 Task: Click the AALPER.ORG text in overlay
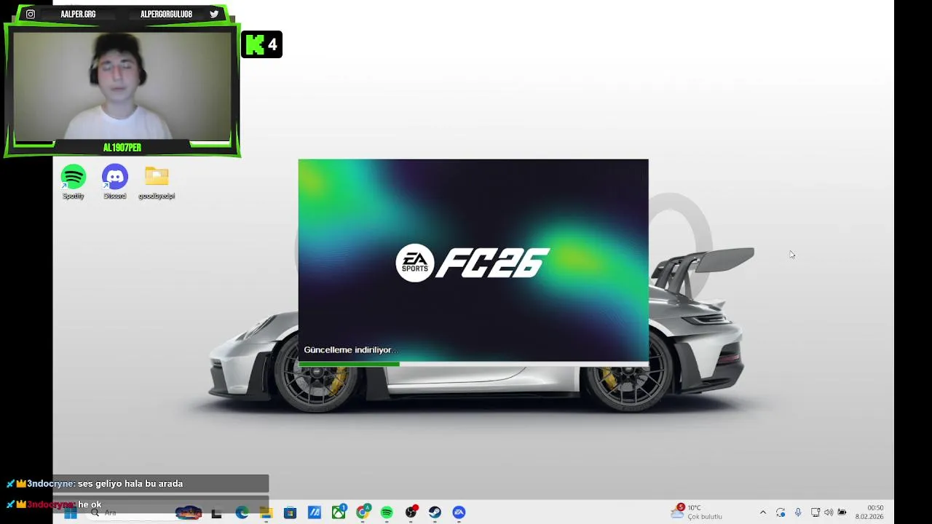pyautogui.click(x=78, y=14)
